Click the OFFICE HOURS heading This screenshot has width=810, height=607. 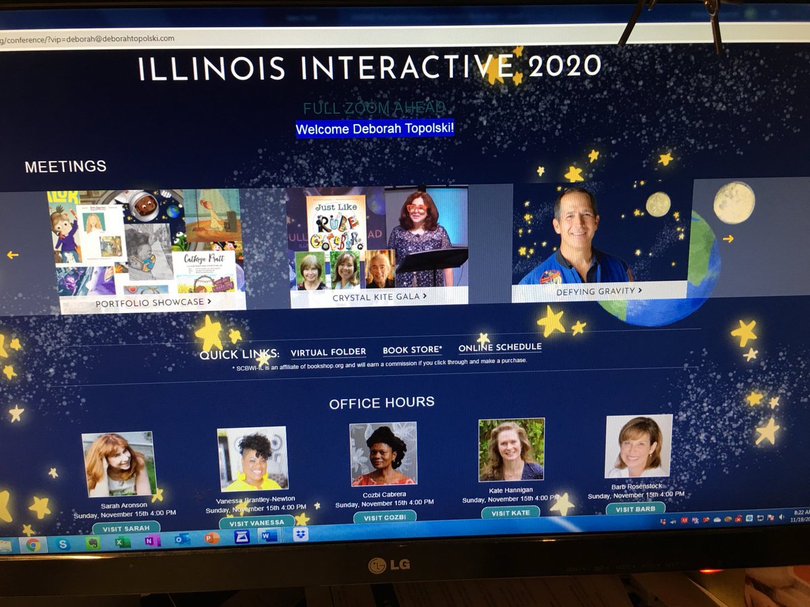(381, 403)
